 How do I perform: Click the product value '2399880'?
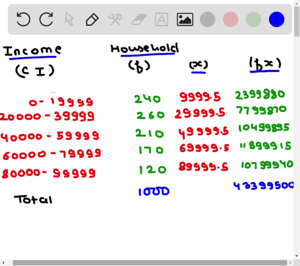coord(260,94)
